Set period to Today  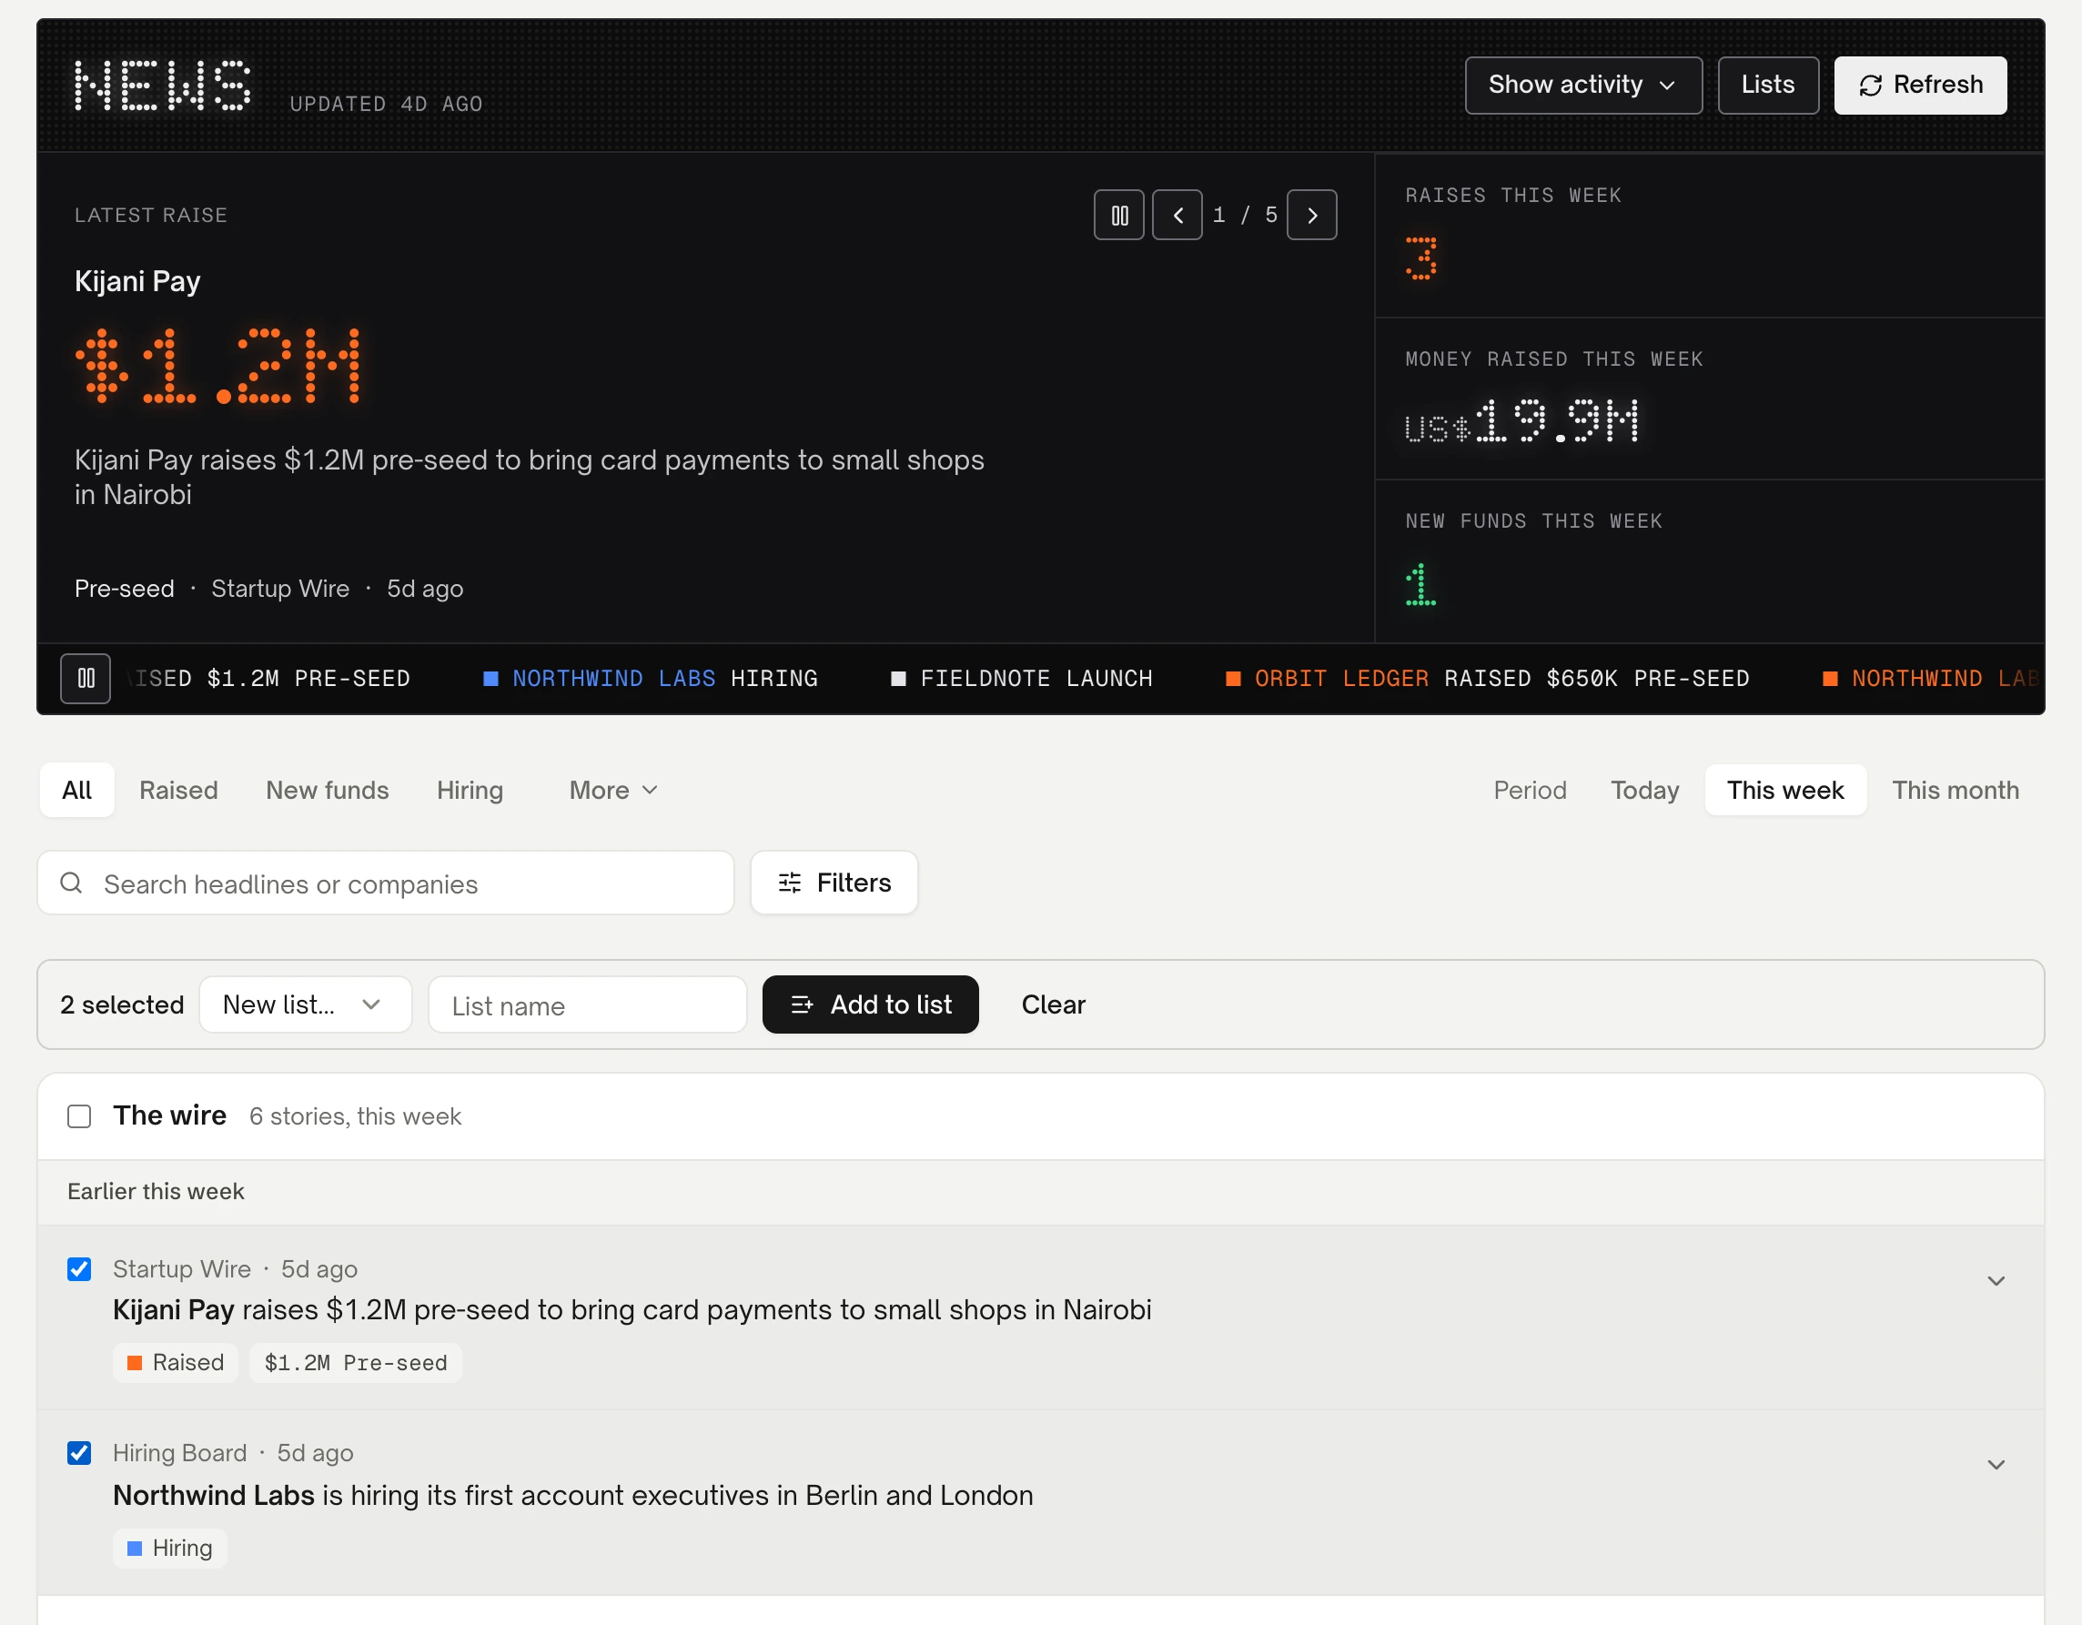click(1644, 790)
